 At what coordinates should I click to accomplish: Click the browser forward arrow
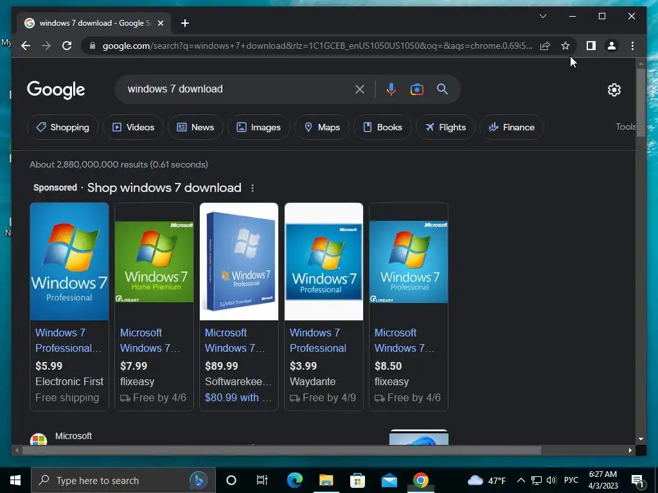[46, 46]
